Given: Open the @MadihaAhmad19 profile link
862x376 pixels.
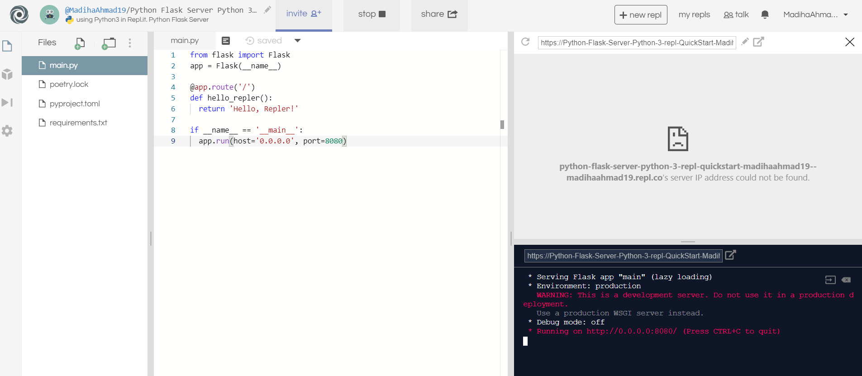Looking at the screenshot, I should point(95,10).
